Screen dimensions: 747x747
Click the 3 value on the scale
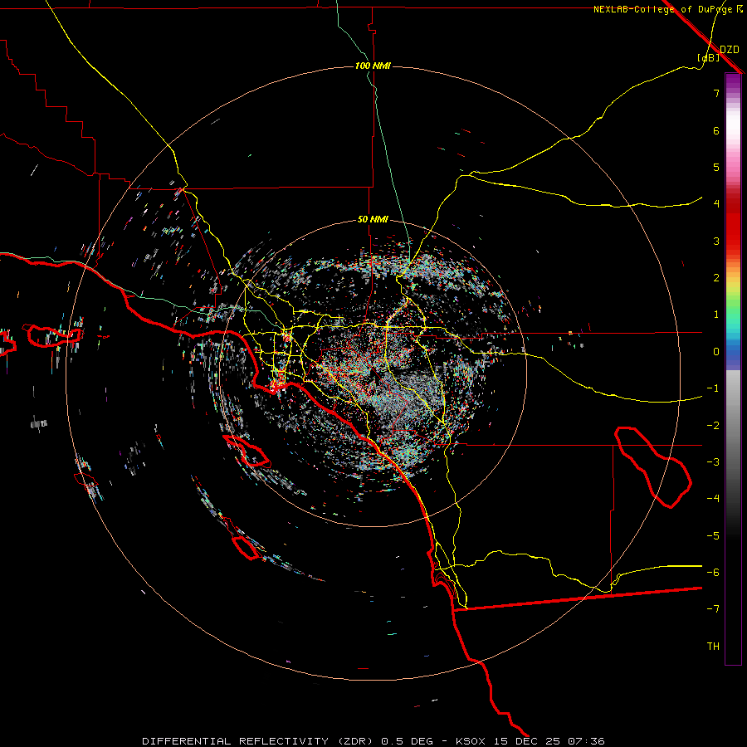click(x=716, y=241)
